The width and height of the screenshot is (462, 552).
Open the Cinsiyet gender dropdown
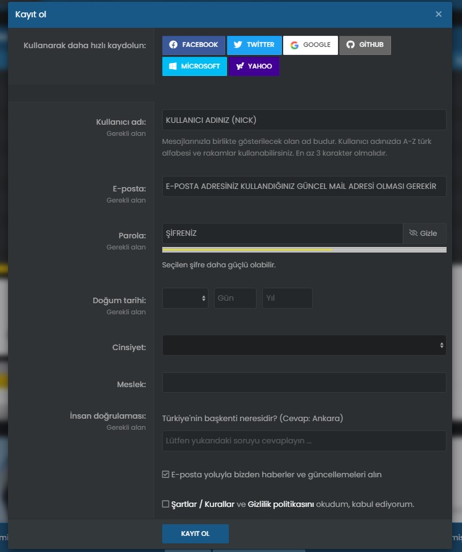coord(304,345)
